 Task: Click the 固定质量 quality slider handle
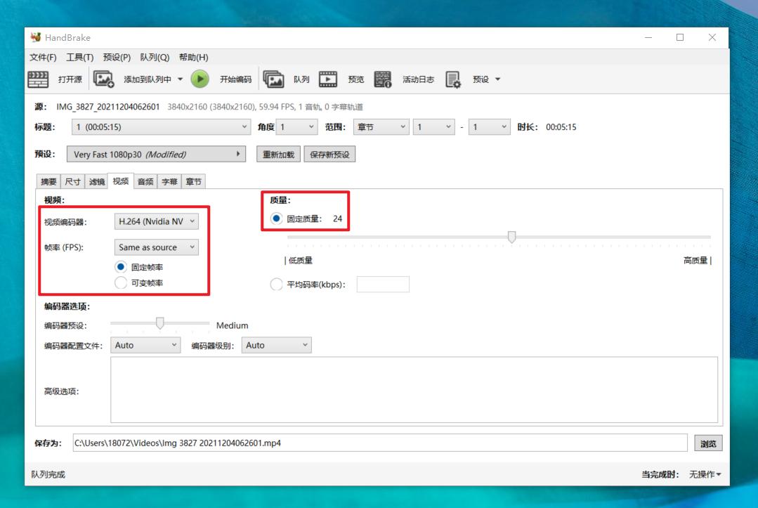pos(511,237)
